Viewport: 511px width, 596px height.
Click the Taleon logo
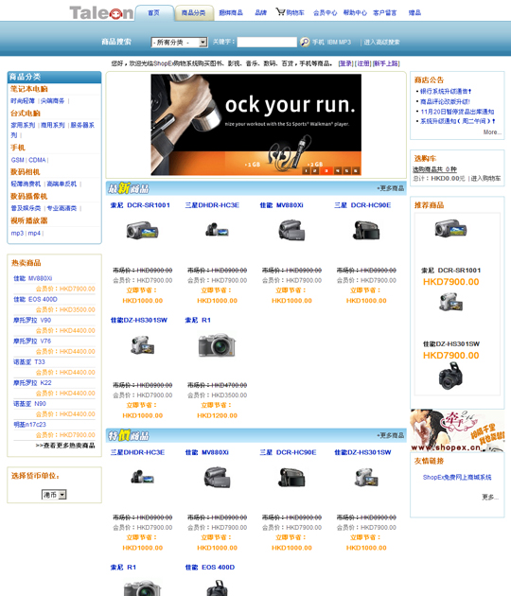click(101, 13)
